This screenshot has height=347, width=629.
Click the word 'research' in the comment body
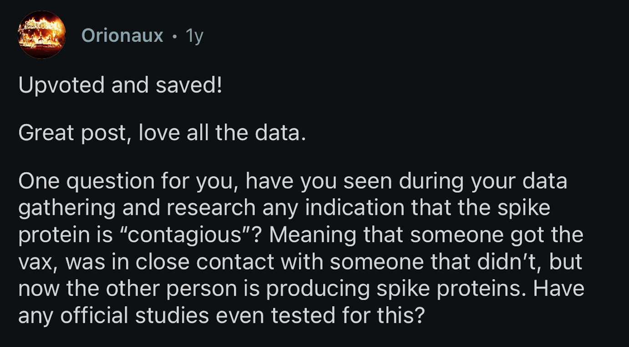point(211,208)
